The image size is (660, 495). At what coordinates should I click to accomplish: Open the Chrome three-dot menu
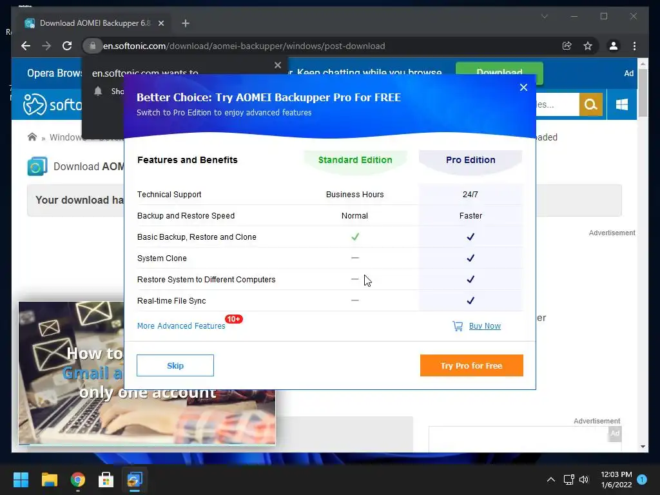point(634,46)
